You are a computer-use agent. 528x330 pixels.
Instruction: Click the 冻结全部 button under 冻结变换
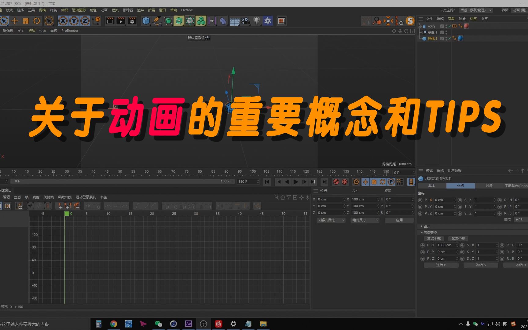coord(434,239)
